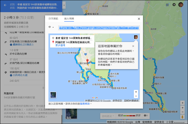This screenshot has width=188, height=124.
Task: Click the 關山 waypoint in preview map
Action: click(x=82, y=72)
